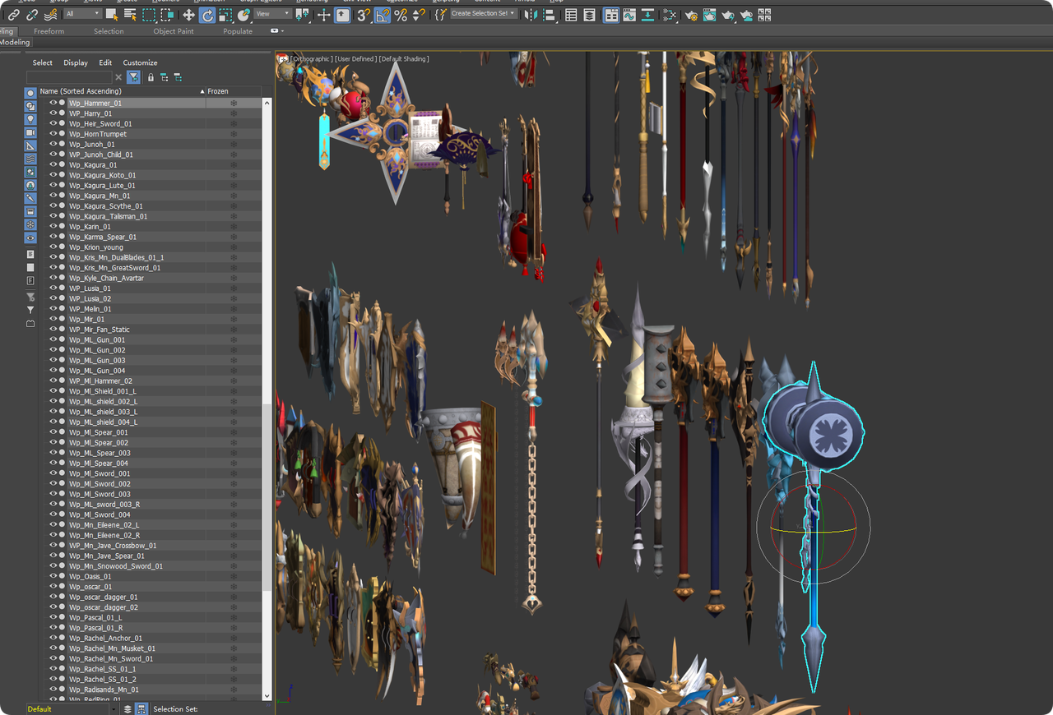Open Select by Name dialog
Viewport: 1053px width, 715px height.
pos(130,15)
